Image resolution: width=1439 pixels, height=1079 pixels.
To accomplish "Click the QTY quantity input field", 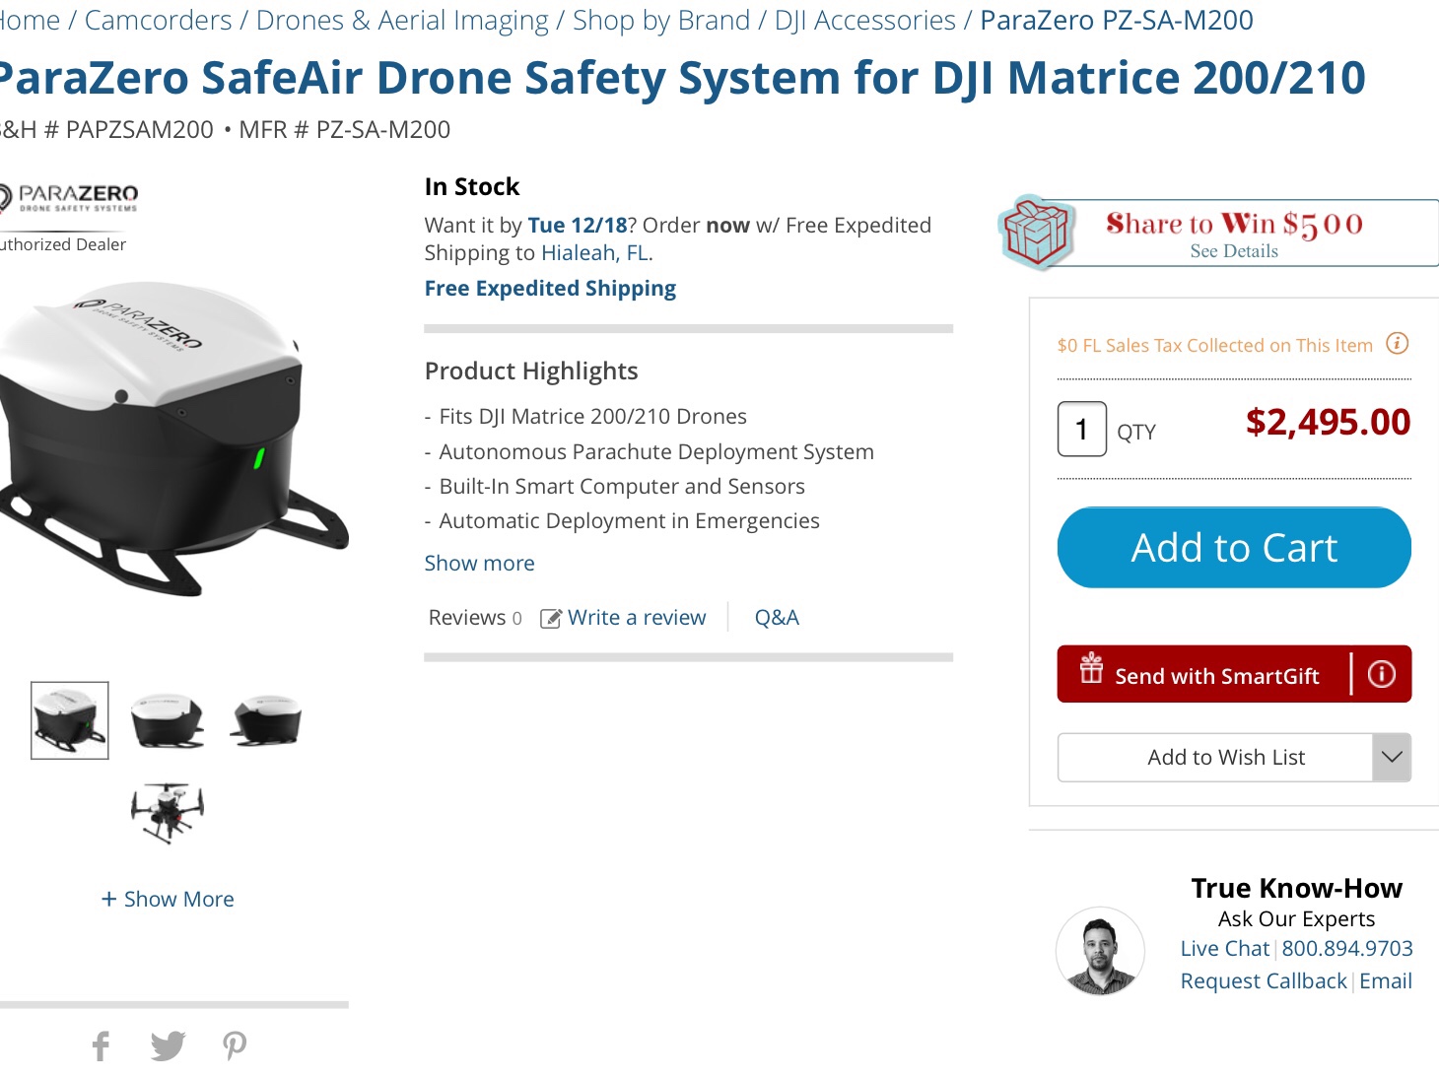I will click(x=1082, y=430).
